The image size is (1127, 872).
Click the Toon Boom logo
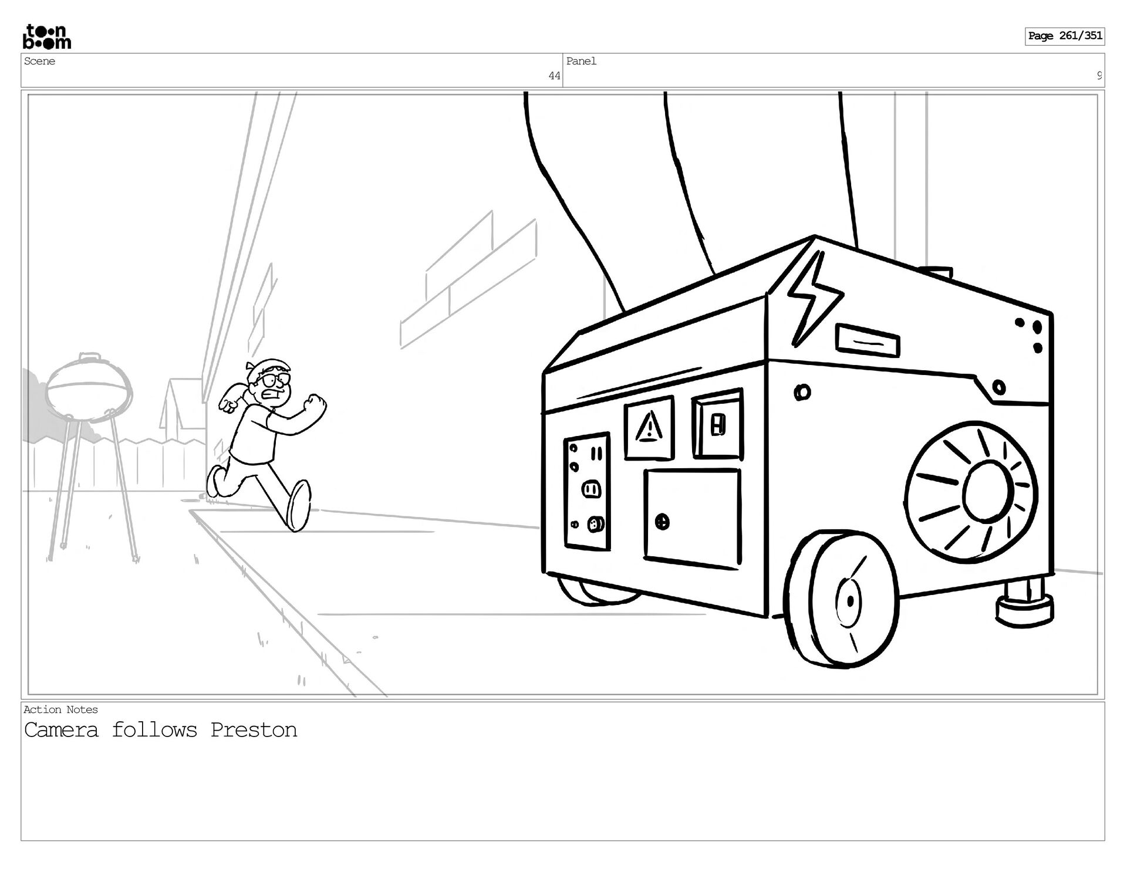(x=47, y=37)
